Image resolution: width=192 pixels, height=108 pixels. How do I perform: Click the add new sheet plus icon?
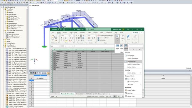(103, 94)
